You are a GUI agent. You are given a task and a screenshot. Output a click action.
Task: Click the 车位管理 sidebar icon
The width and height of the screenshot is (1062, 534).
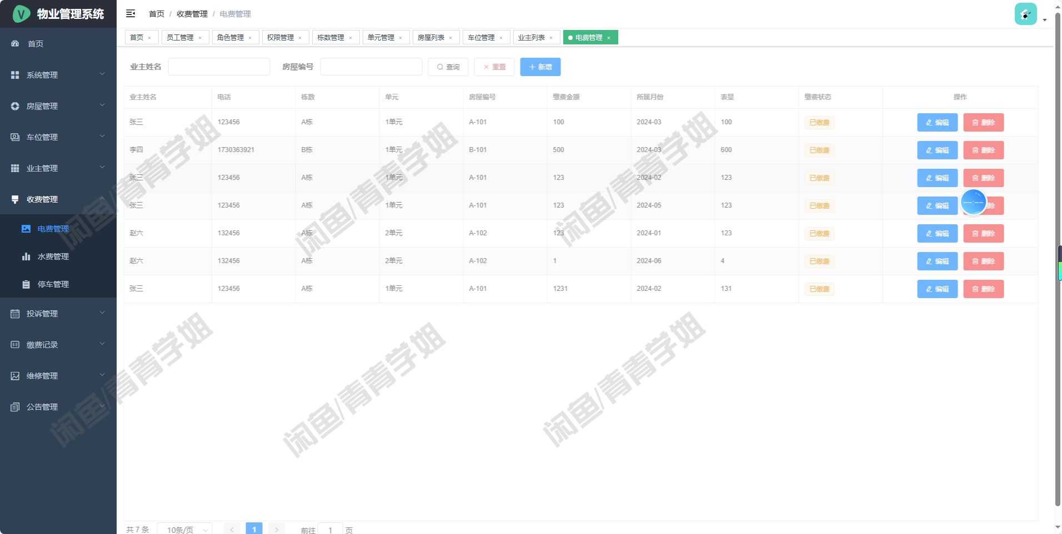(x=15, y=137)
